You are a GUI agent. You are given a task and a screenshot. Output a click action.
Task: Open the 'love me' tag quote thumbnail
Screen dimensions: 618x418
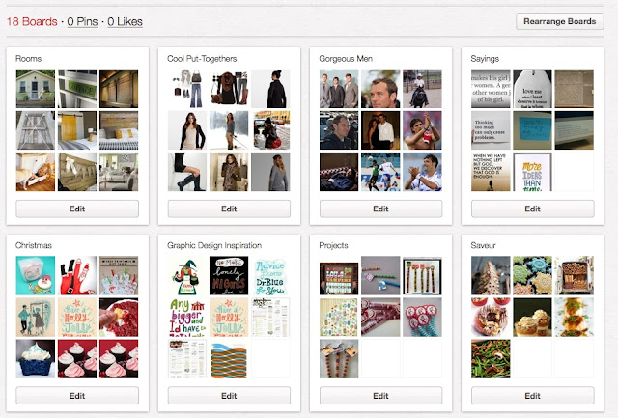click(532, 89)
